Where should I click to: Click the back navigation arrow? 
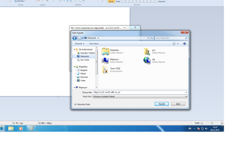tap(75, 38)
